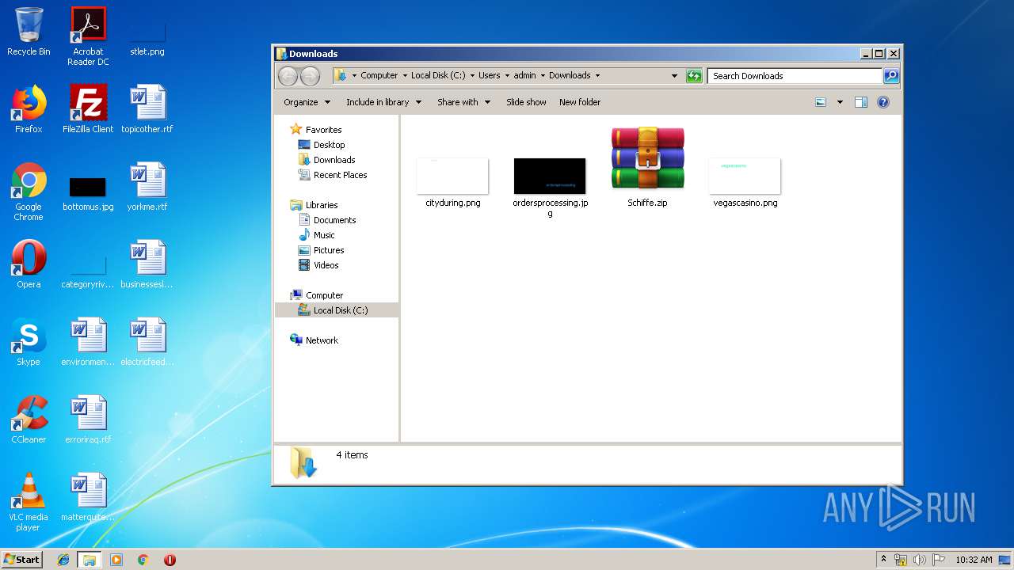Screen dimensions: 1014x570
Task: Create a New folder
Action: tap(580, 102)
